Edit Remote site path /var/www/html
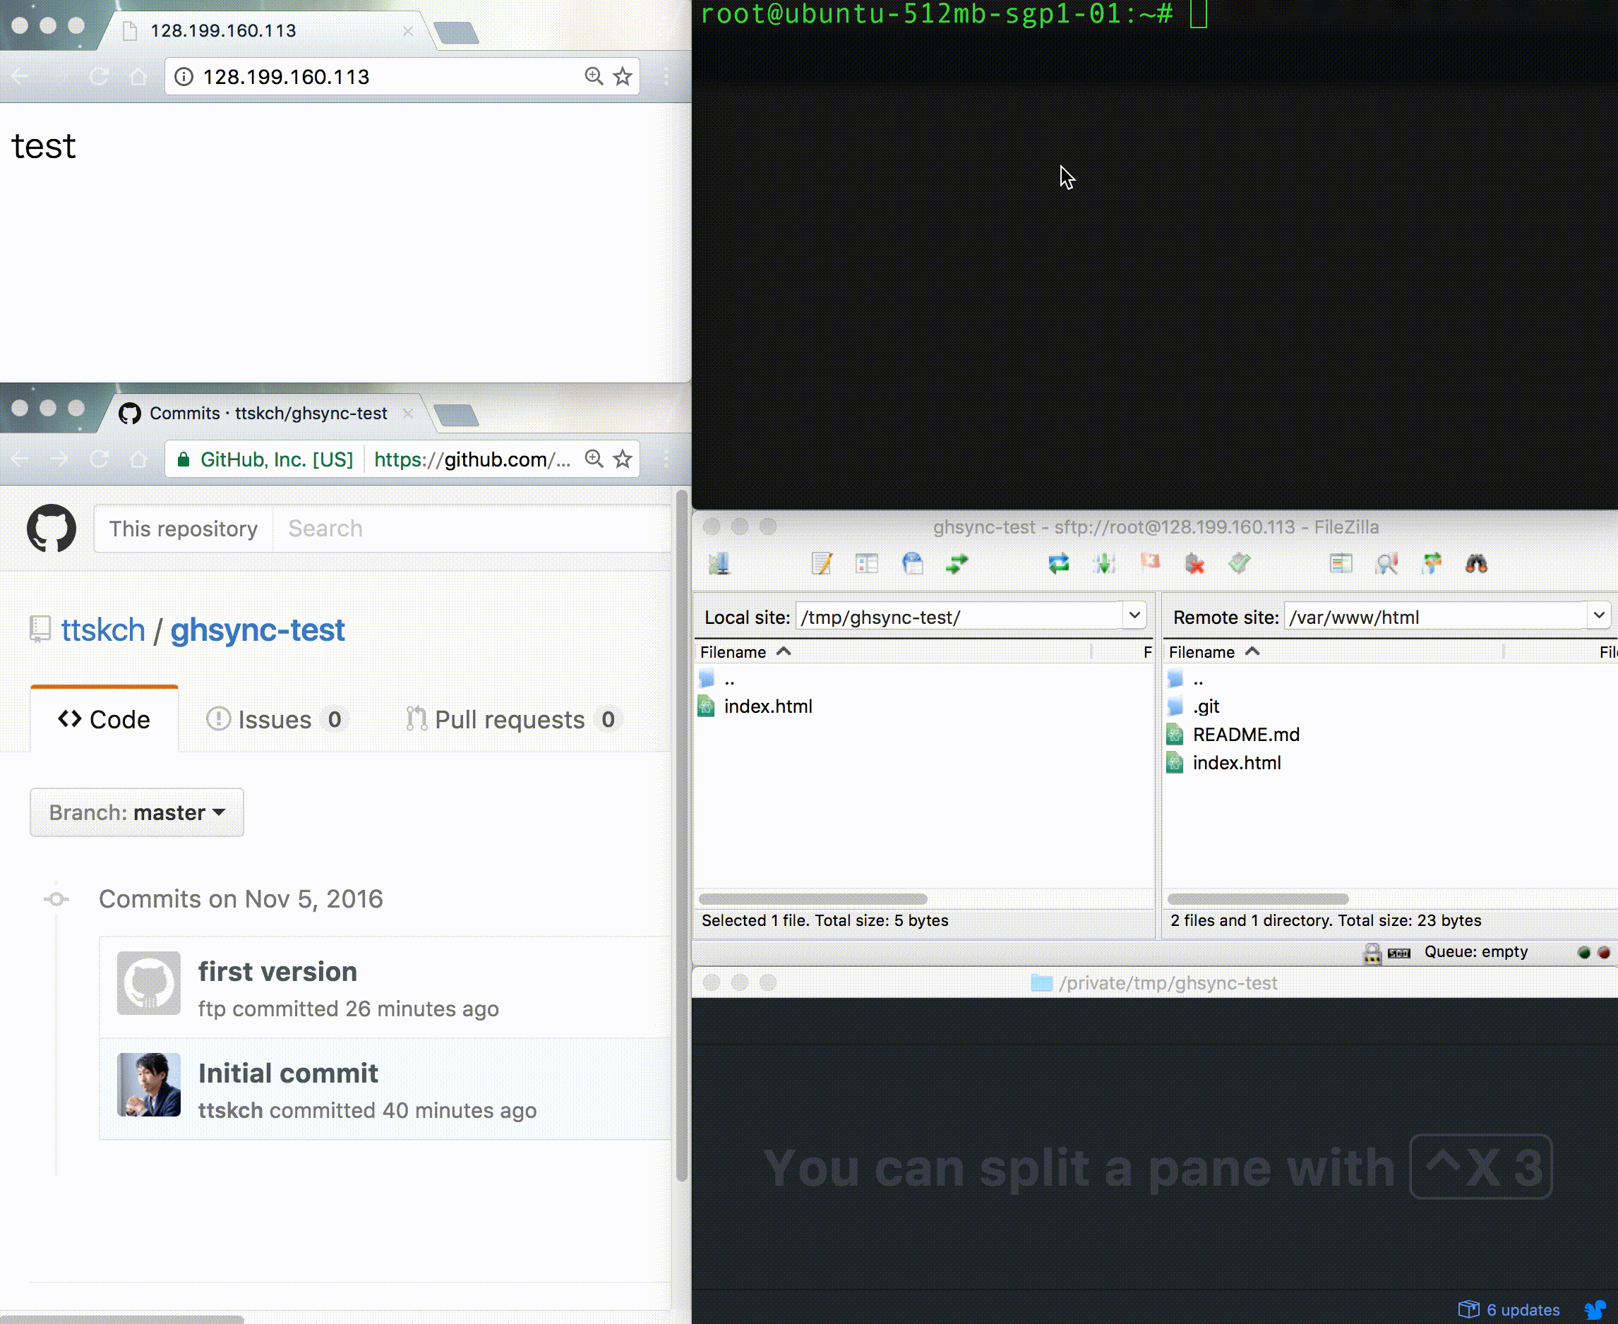 (x=1436, y=616)
